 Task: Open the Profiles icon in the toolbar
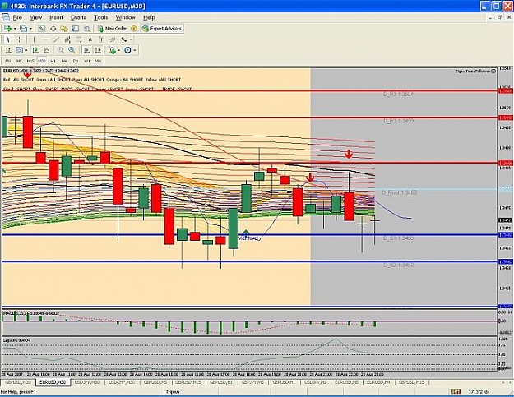click(x=23, y=29)
